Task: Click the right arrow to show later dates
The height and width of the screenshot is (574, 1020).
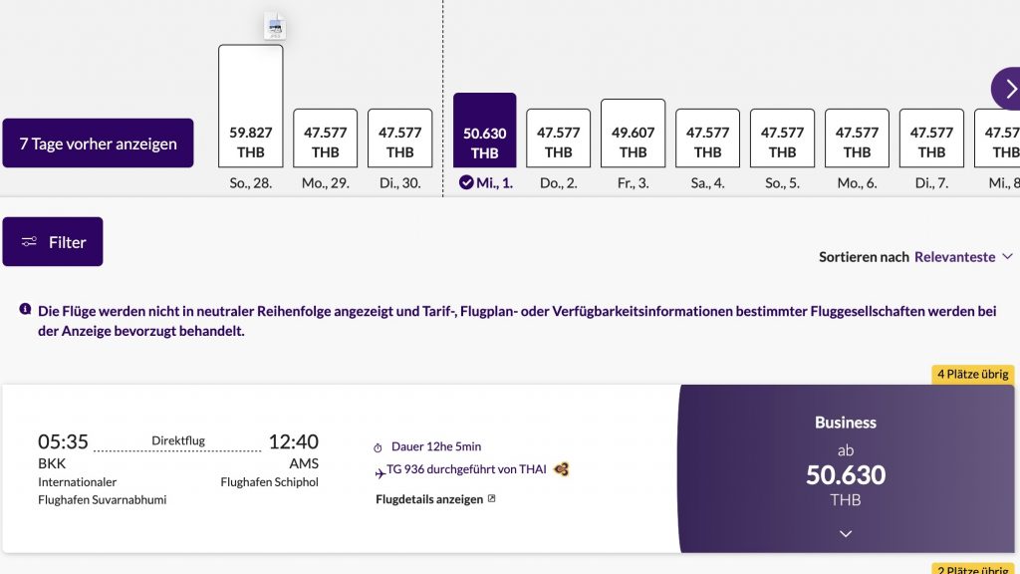Action: click(x=1010, y=89)
